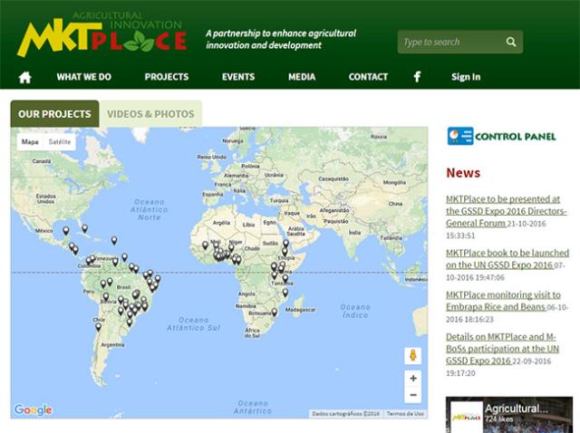580x433 pixels.
Task: Zoom in on the map with plus
Action: (x=413, y=378)
